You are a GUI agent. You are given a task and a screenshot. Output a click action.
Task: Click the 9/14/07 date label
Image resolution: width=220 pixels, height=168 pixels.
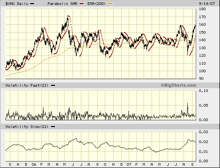tap(207, 4)
